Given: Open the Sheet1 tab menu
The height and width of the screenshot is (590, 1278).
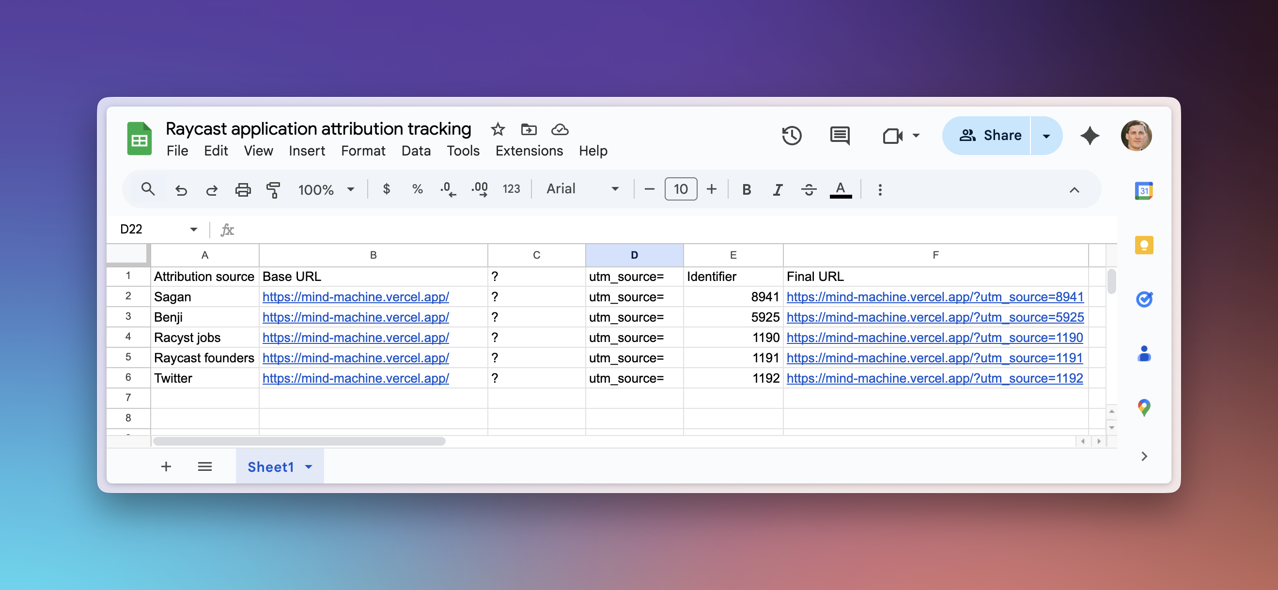Looking at the screenshot, I should click(308, 466).
